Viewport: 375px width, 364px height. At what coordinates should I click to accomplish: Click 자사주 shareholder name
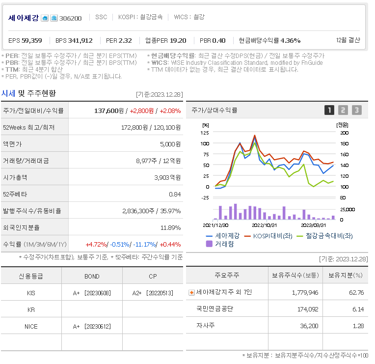(x=206, y=326)
